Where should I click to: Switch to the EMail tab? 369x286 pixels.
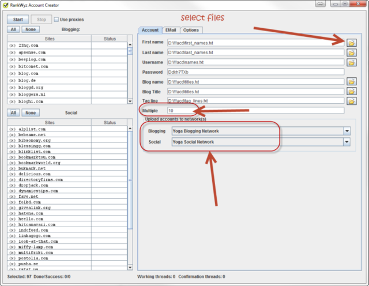tap(171, 30)
